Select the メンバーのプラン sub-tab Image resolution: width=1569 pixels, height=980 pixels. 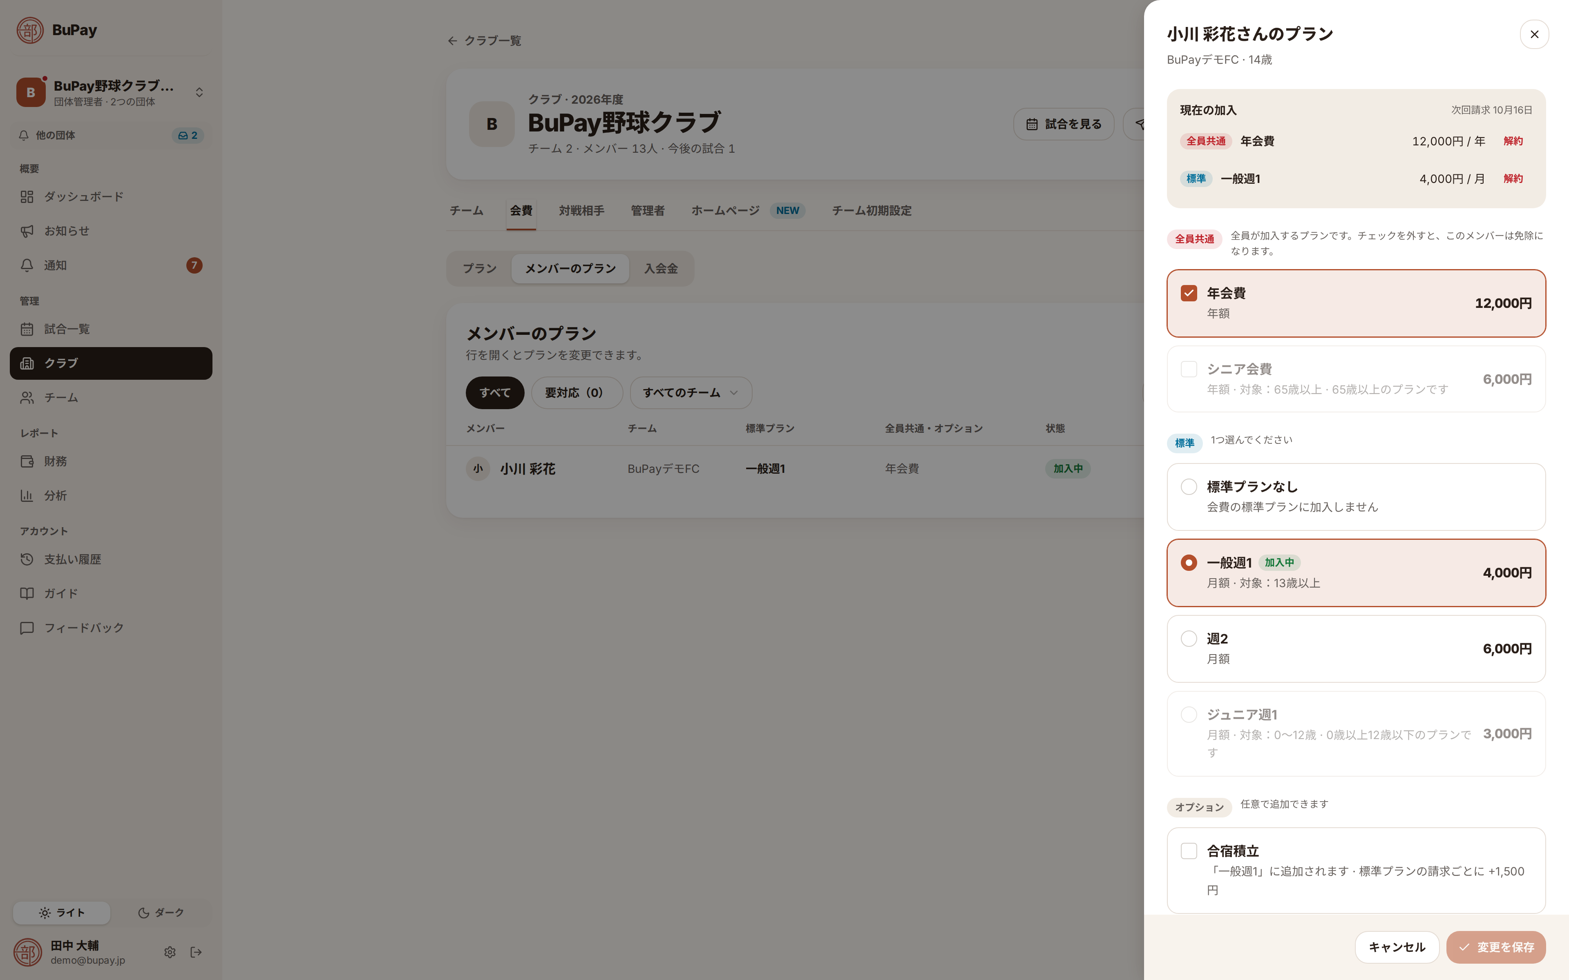pyautogui.click(x=570, y=268)
